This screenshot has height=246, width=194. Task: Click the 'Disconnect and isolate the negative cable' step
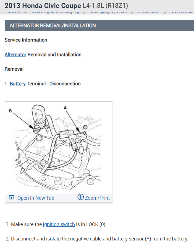97,239
